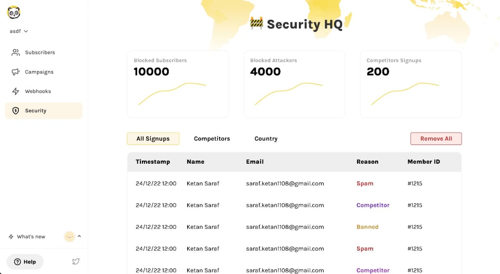Switch to the Country tab
This screenshot has width=500, height=274.
pyautogui.click(x=266, y=139)
